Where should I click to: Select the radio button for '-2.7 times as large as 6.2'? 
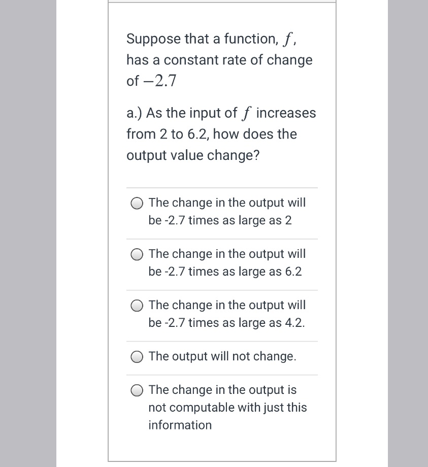coord(137,254)
